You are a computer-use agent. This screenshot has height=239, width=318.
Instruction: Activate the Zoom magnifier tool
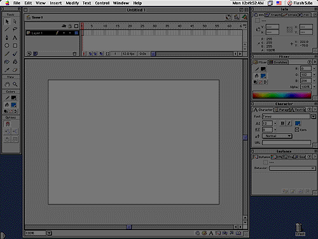pyautogui.click(x=15, y=84)
